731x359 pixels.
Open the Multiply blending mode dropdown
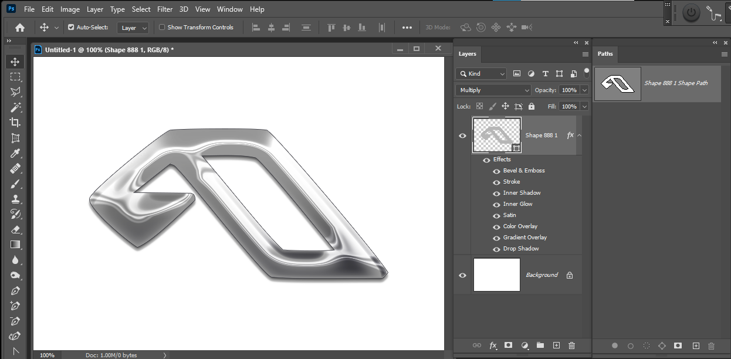tap(493, 90)
